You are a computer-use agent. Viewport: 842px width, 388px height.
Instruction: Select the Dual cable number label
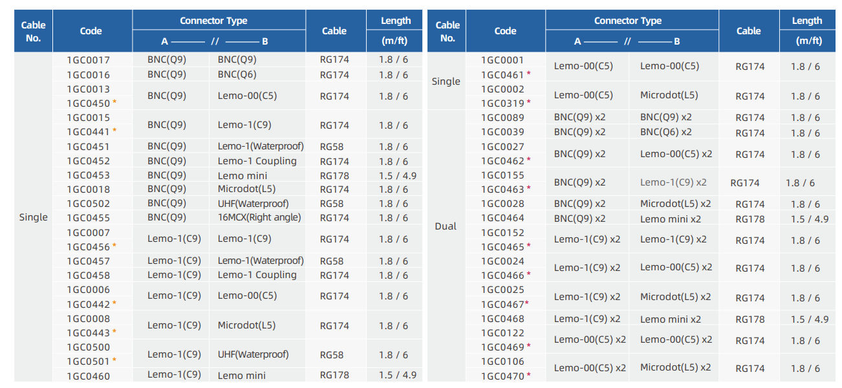(446, 226)
